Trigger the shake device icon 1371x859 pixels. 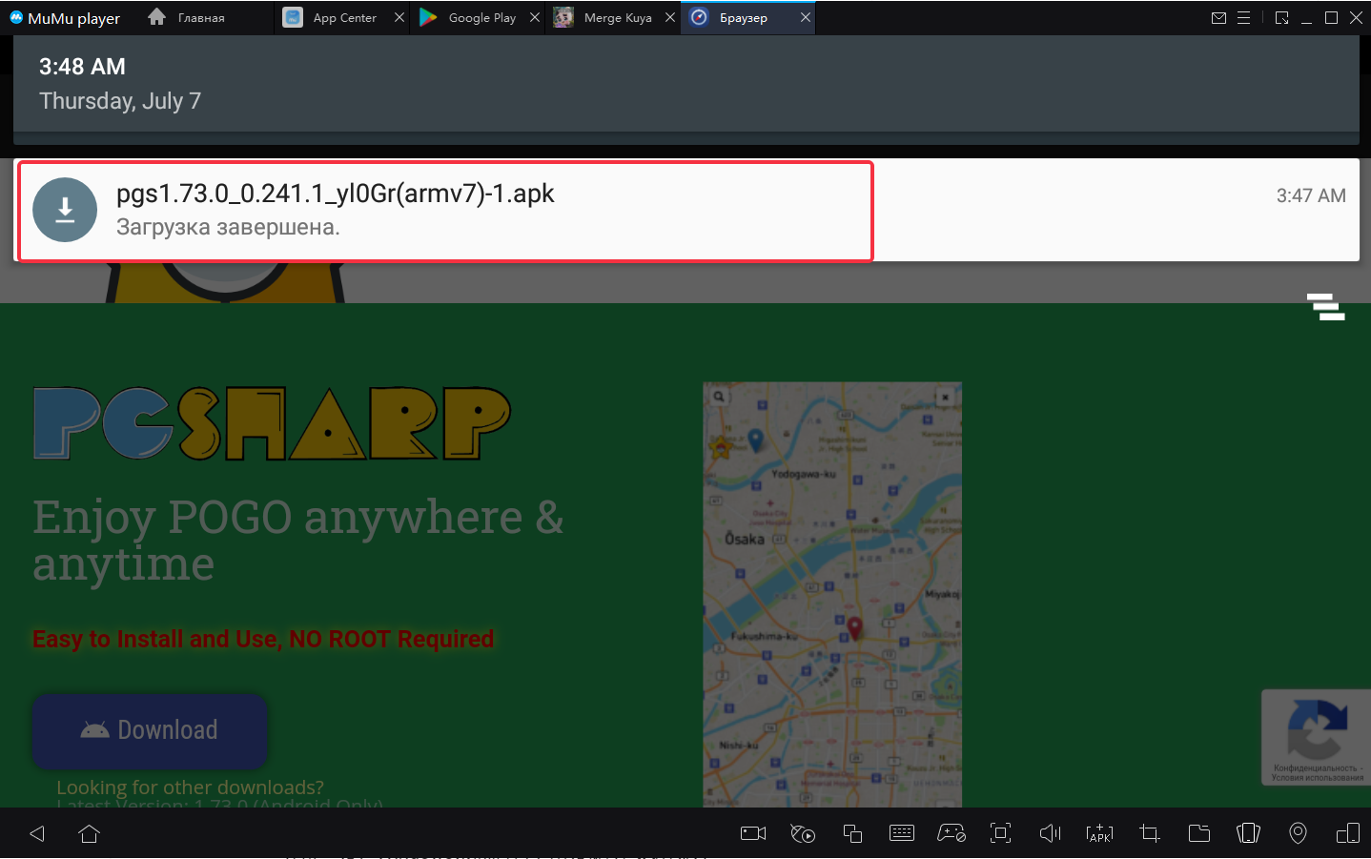pos(1248,833)
